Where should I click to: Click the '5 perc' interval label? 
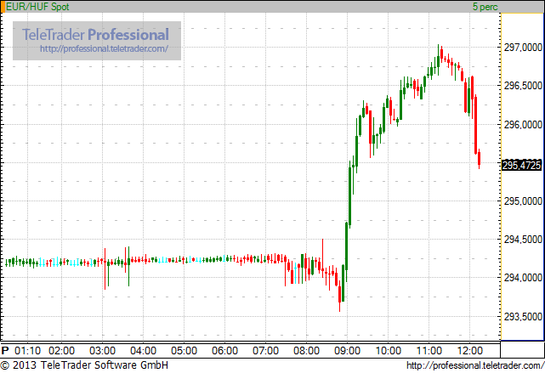point(485,7)
